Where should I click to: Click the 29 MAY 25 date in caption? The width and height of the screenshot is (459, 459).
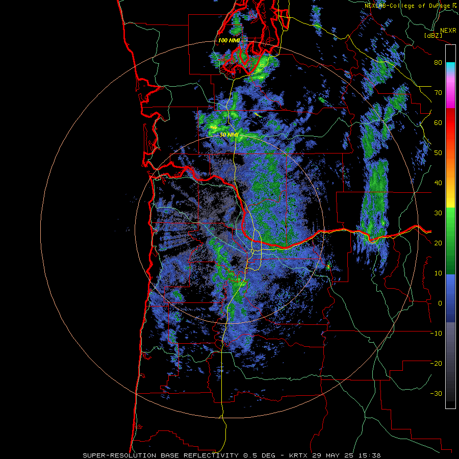point(334,455)
